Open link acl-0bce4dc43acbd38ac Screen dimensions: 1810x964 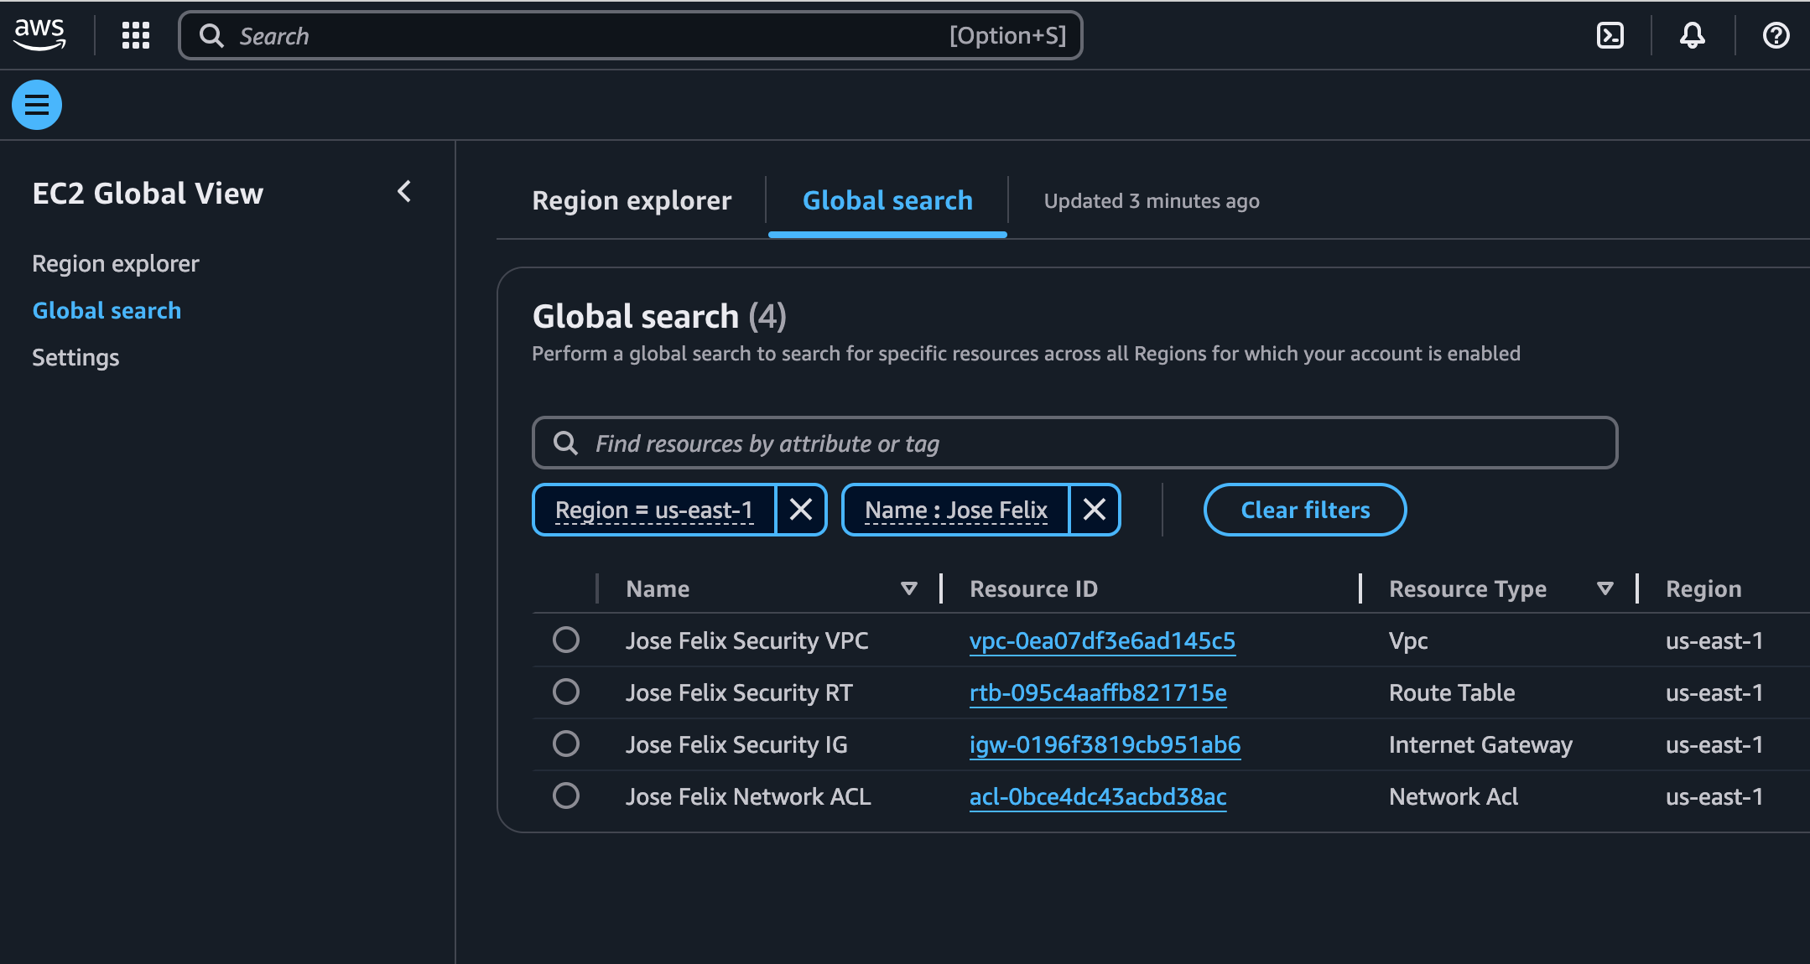point(1098,796)
